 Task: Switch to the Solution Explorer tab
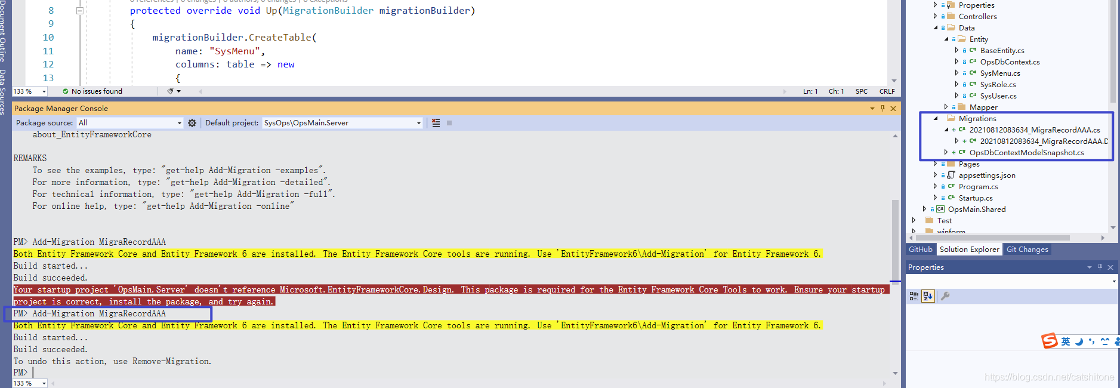pos(969,250)
